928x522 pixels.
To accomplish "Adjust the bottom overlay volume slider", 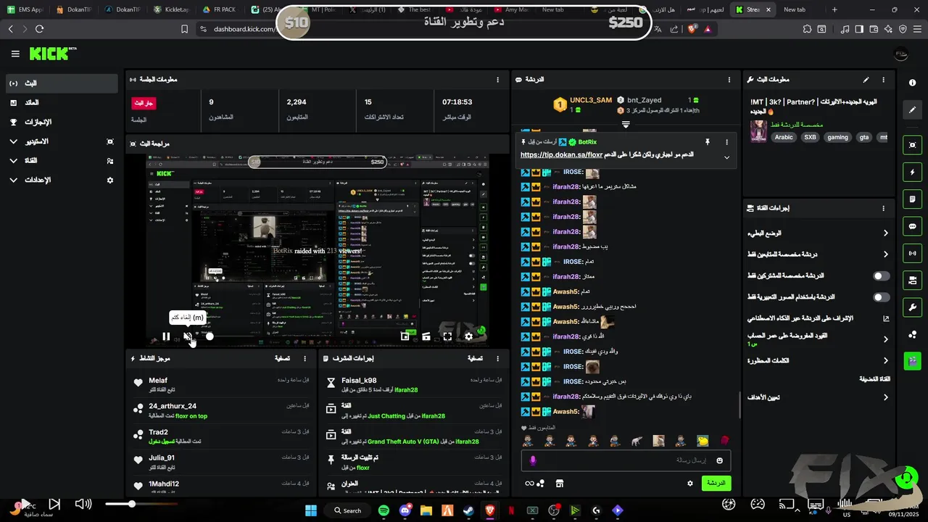I will tap(141, 504).
